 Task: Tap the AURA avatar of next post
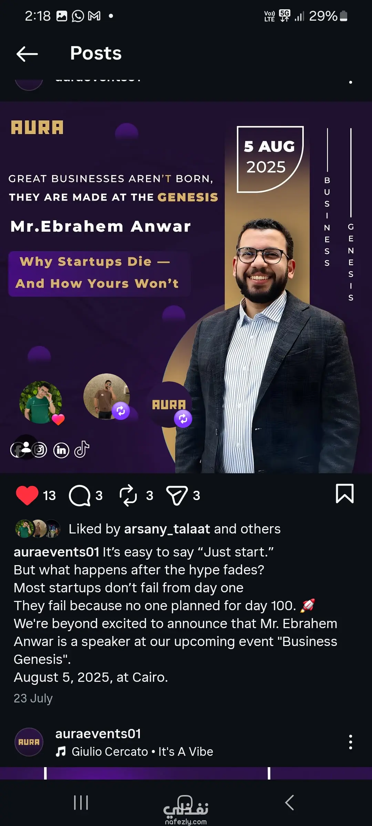[x=29, y=742]
